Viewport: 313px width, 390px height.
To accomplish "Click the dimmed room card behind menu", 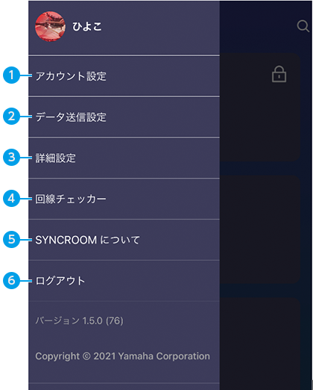I will coord(259,107).
